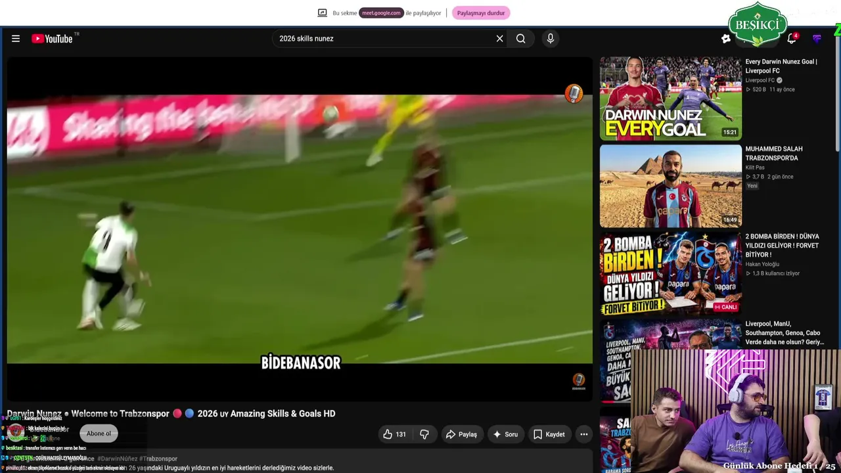The image size is (841, 473).
Task: Open the Every Darwin Nunez Goal thumbnail
Action: tap(670, 99)
